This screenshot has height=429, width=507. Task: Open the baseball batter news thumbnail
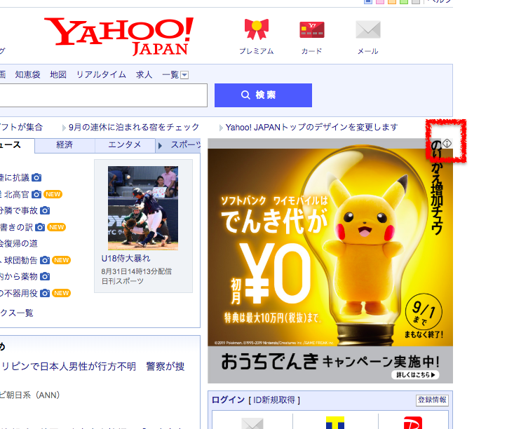coord(143,208)
